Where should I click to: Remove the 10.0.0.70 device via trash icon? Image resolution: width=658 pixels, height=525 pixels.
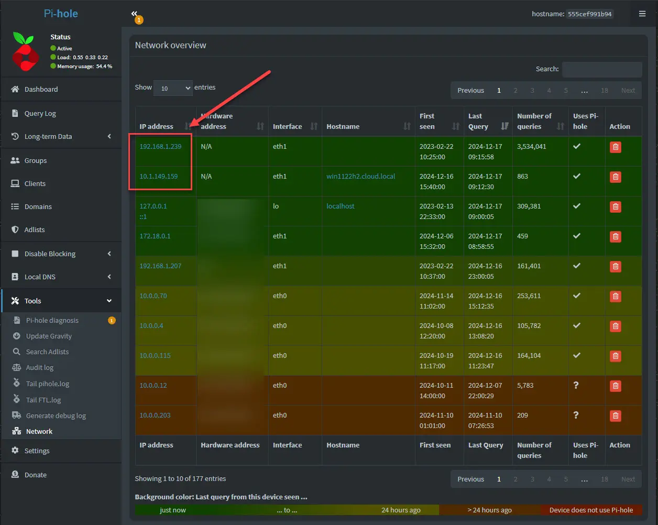[616, 297]
